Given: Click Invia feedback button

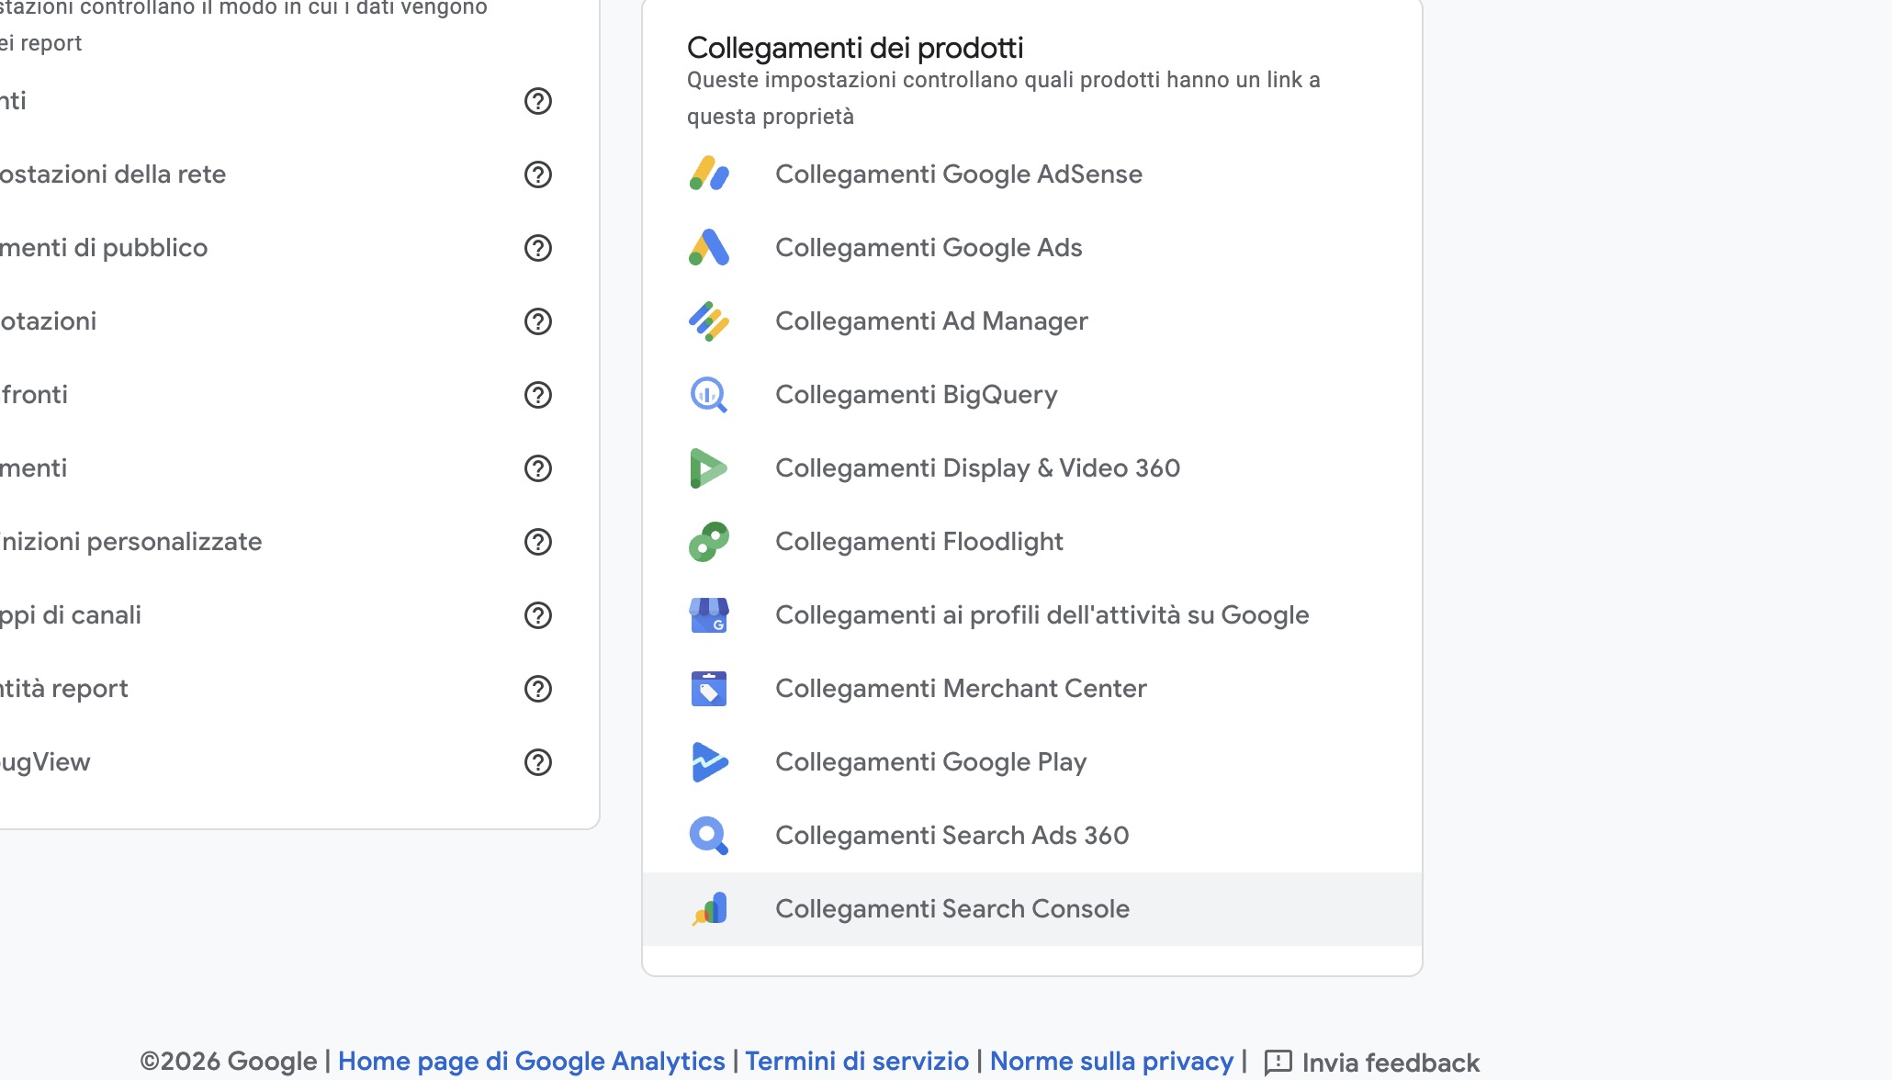Looking at the screenshot, I should pos(1371,1063).
